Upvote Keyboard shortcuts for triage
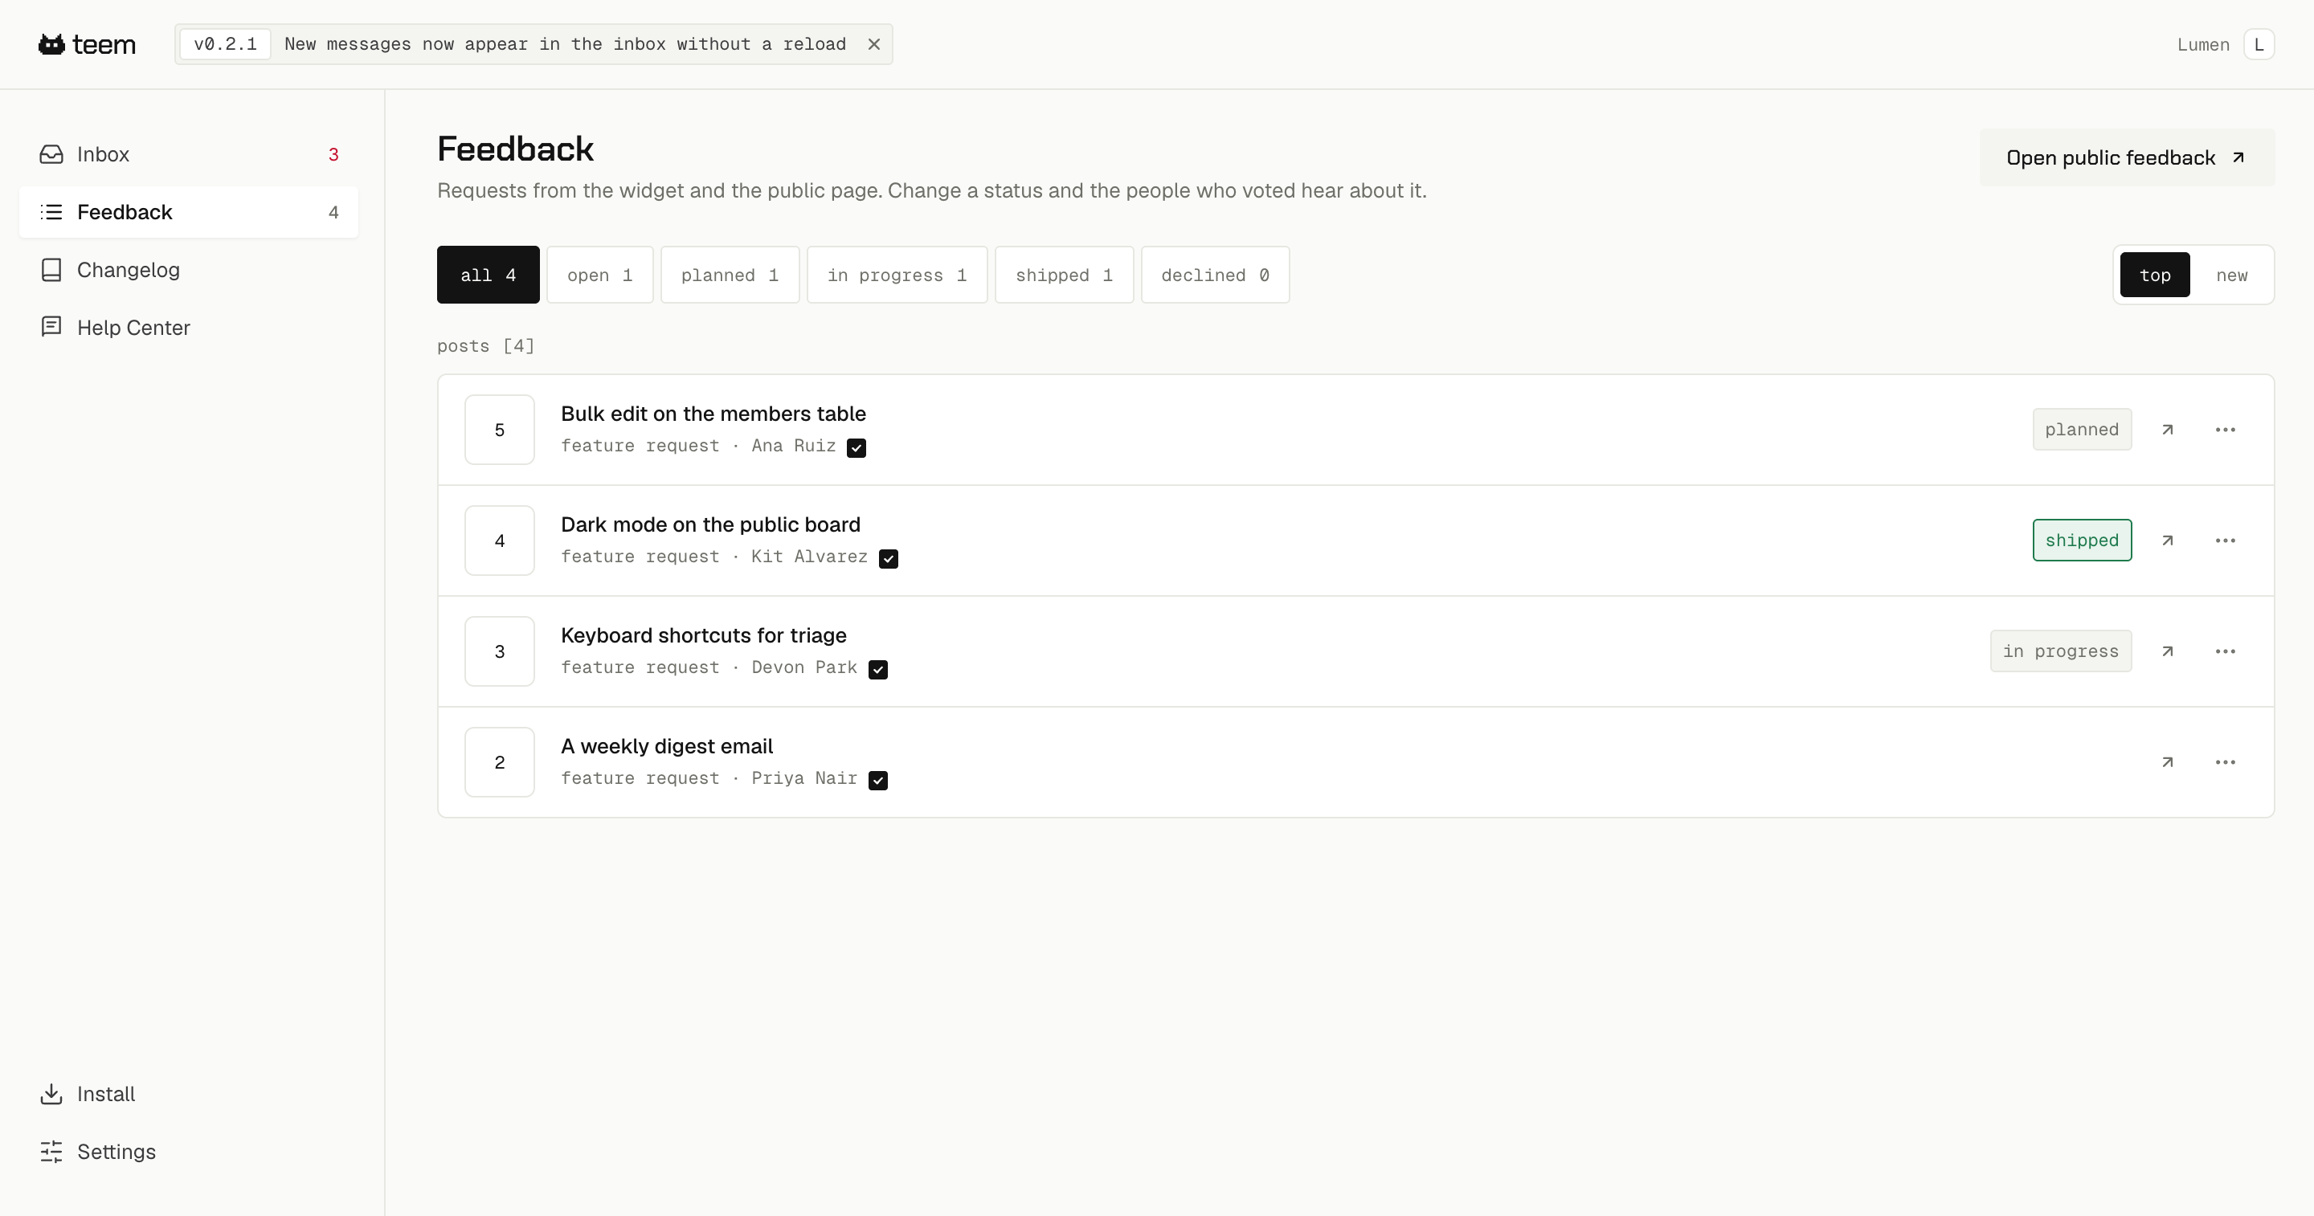 [500, 651]
